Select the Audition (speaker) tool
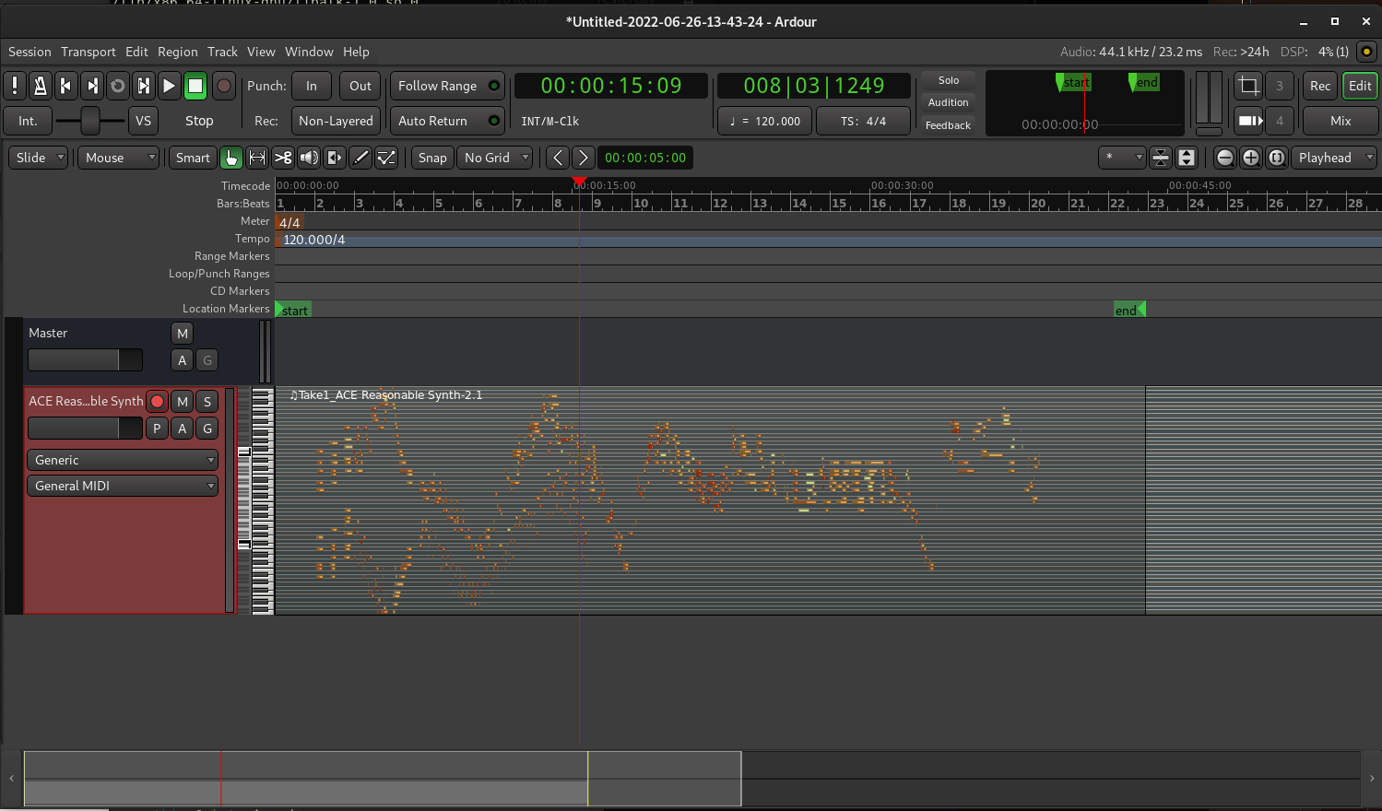Viewport: 1382px width, 811px height. pyautogui.click(x=308, y=158)
